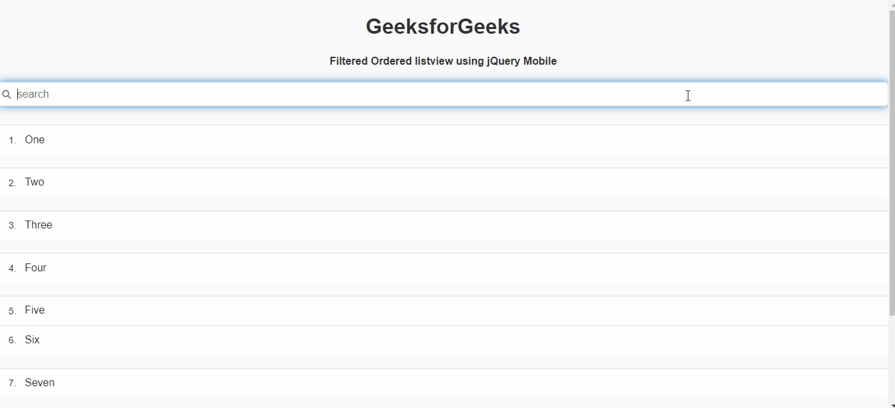Click the numeral 1. list marker
This screenshot has height=408, width=895.
pyautogui.click(x=13, y=141)
